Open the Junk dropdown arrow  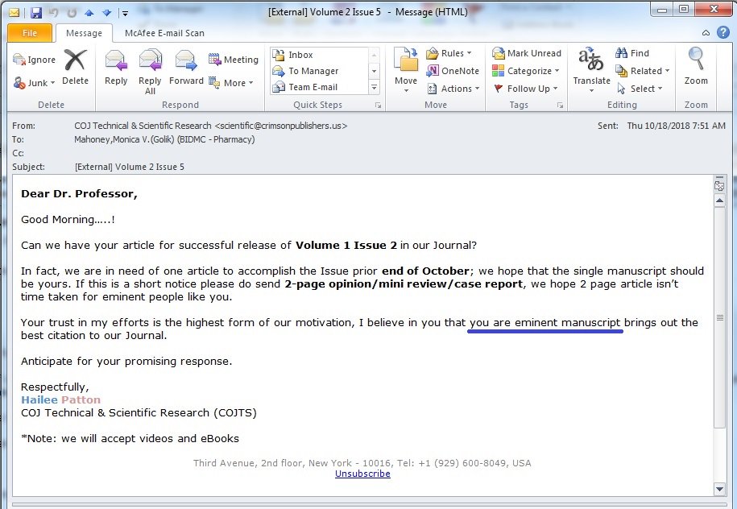pyautogui.click(x=51, y=83)
